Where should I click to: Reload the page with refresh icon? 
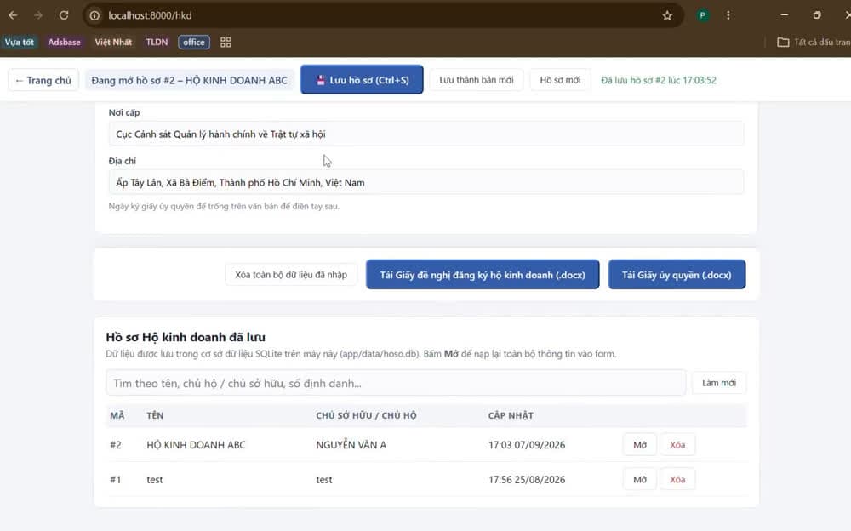click(64, 15)
